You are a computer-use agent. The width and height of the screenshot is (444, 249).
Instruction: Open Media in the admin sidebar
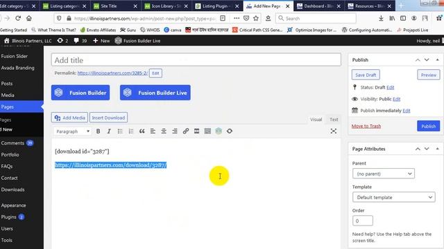click(x=8, y=95)
